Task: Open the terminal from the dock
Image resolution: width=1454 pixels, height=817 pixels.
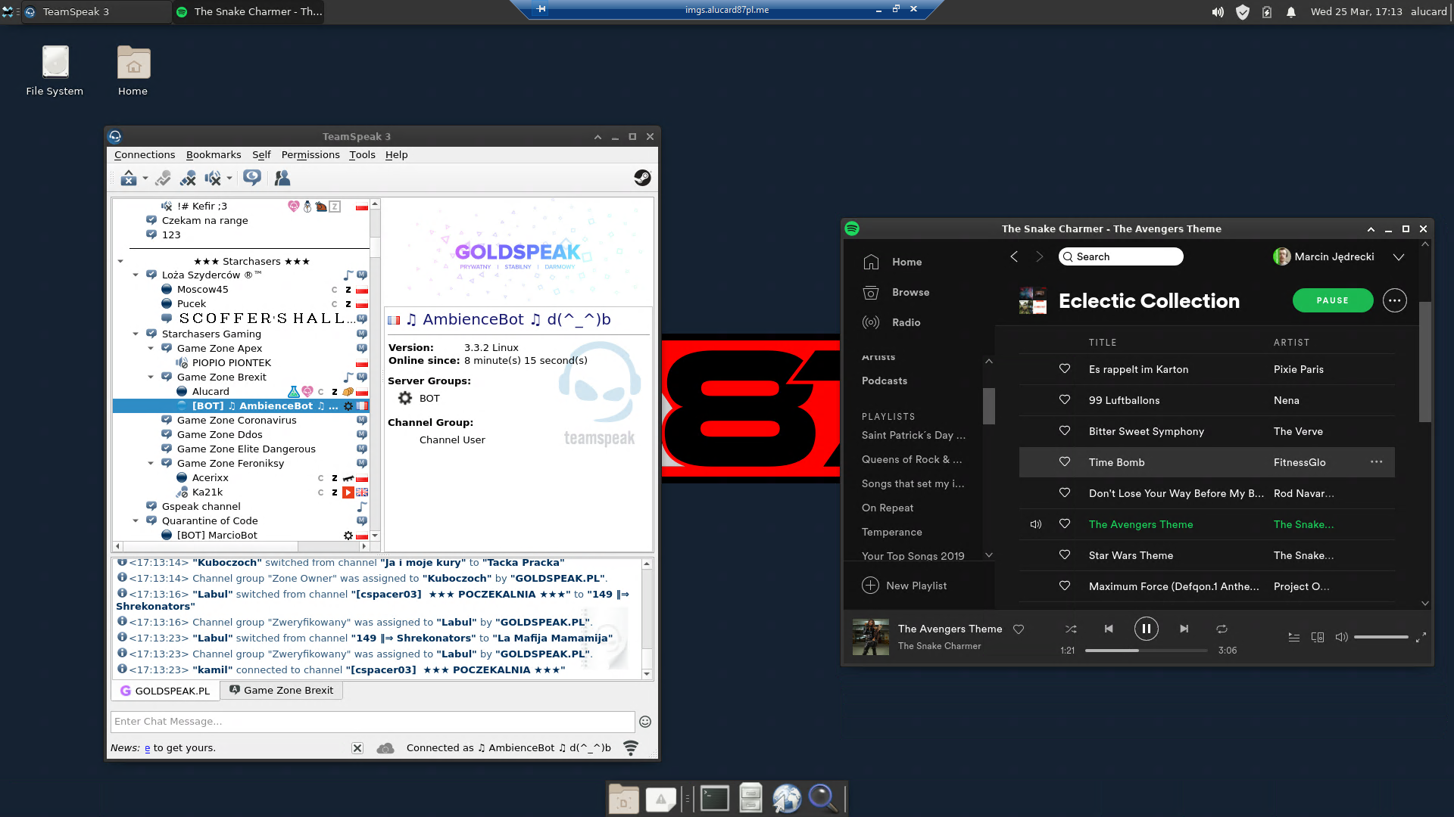Action: (714, 798)
